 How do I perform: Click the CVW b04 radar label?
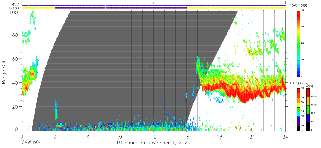point(31,143)
